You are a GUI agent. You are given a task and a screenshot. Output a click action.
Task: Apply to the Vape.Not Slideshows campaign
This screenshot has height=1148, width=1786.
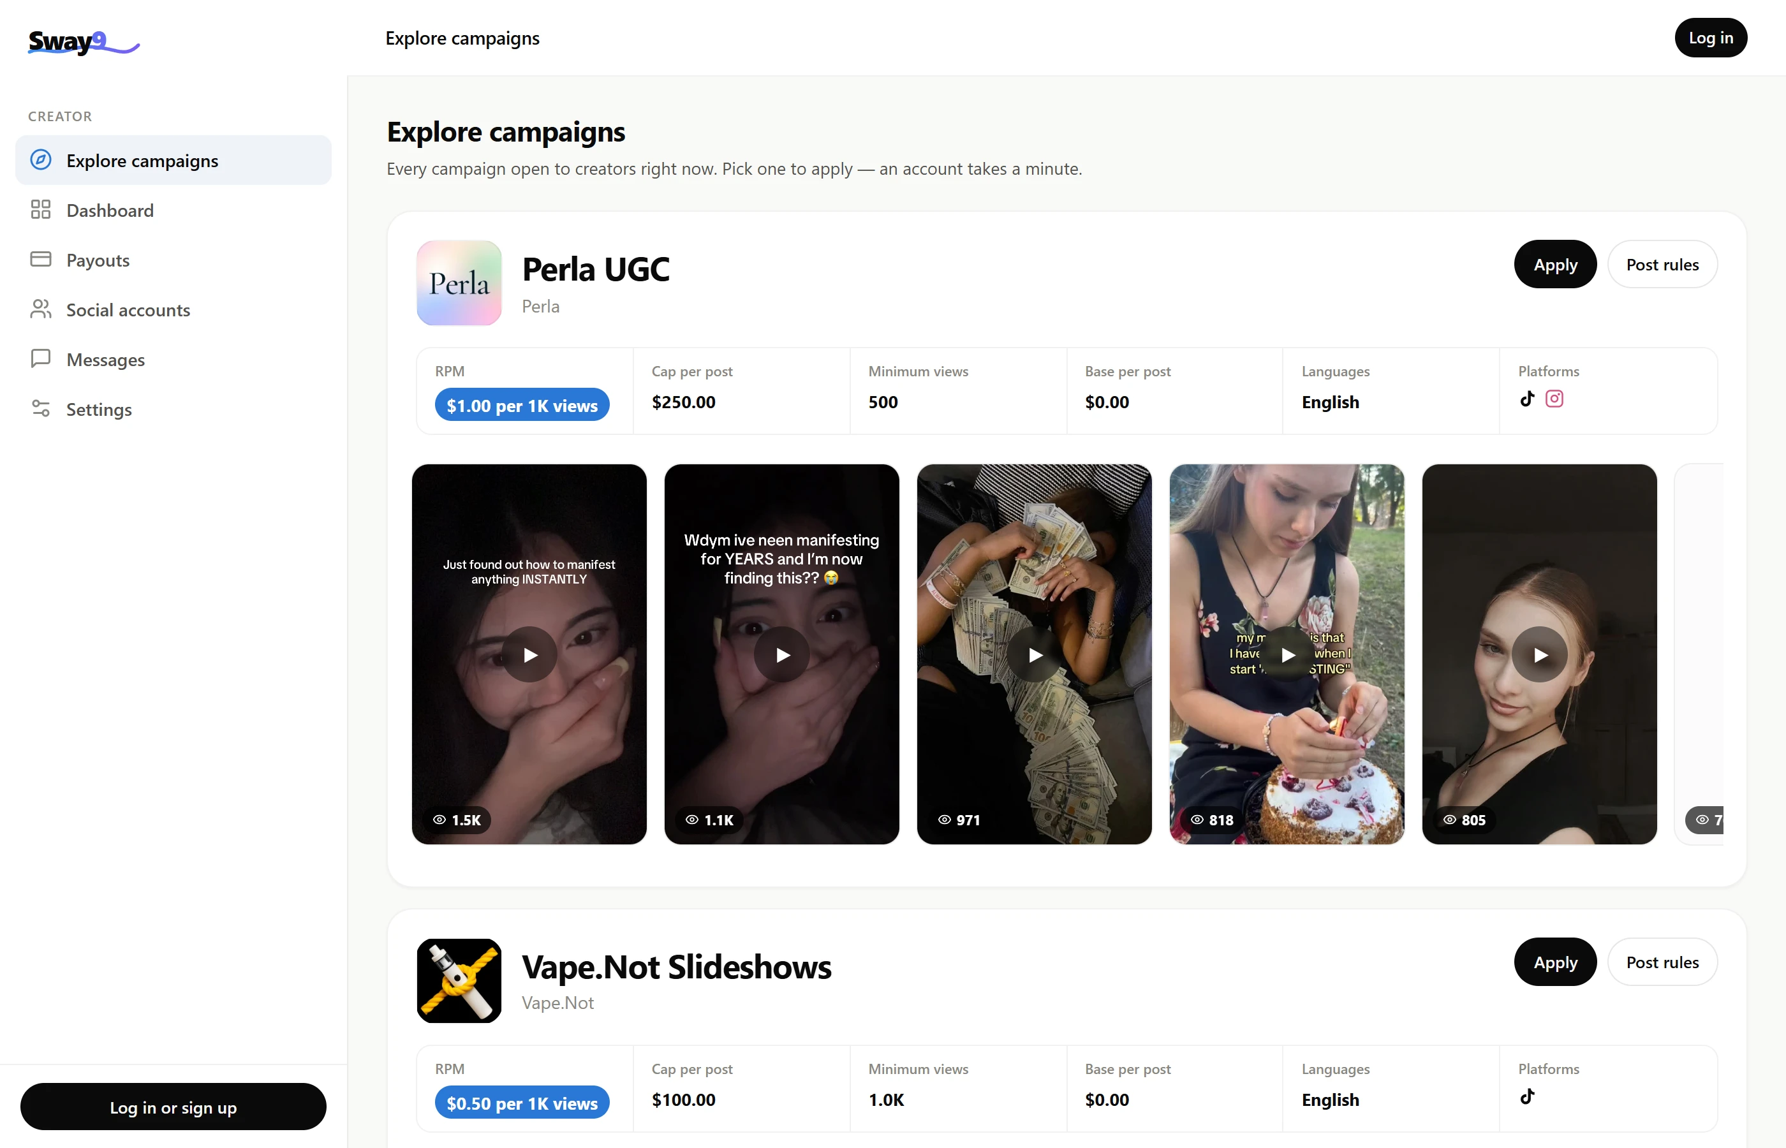1556,962
